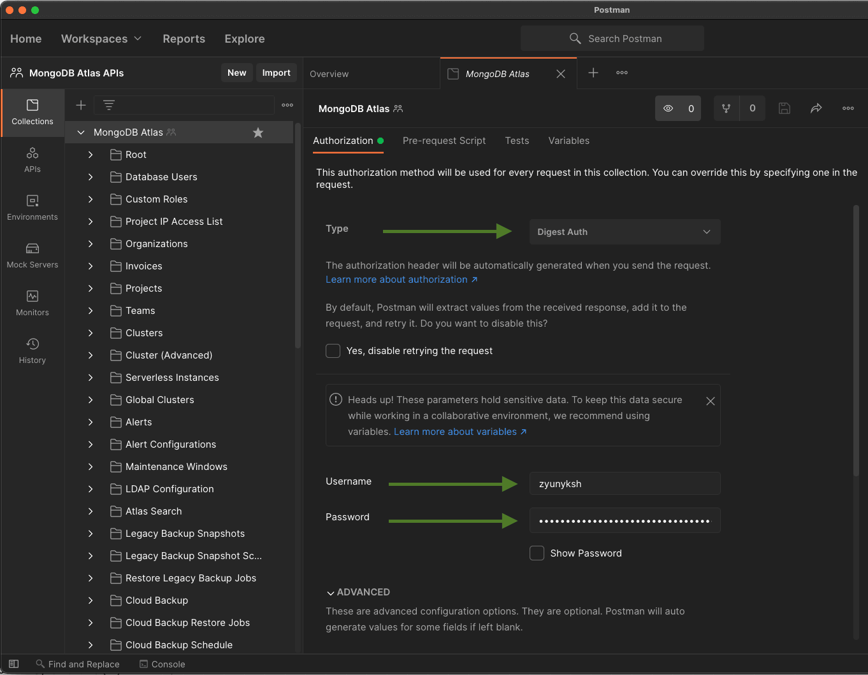Viewport: 868px width, 675px height.
Task: Click the New button
Action: [x=237, y=73]
